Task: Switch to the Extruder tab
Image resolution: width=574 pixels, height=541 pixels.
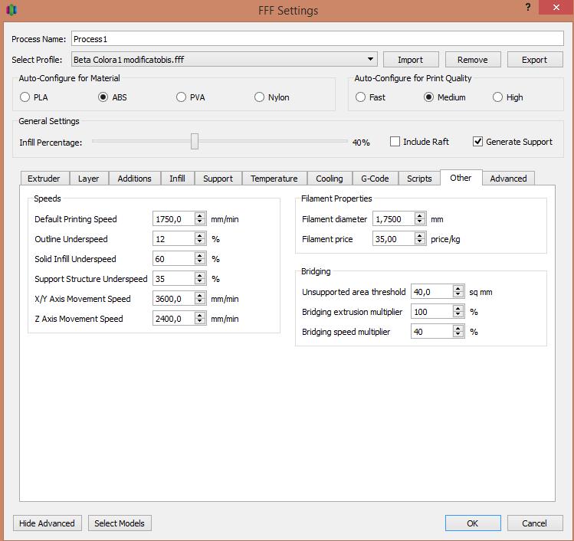Action: click(44, 179)
